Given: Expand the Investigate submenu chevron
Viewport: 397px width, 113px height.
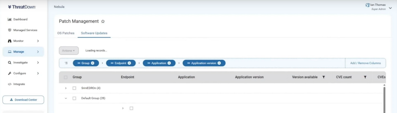Looking at the screenshot, I should [38, 63].
